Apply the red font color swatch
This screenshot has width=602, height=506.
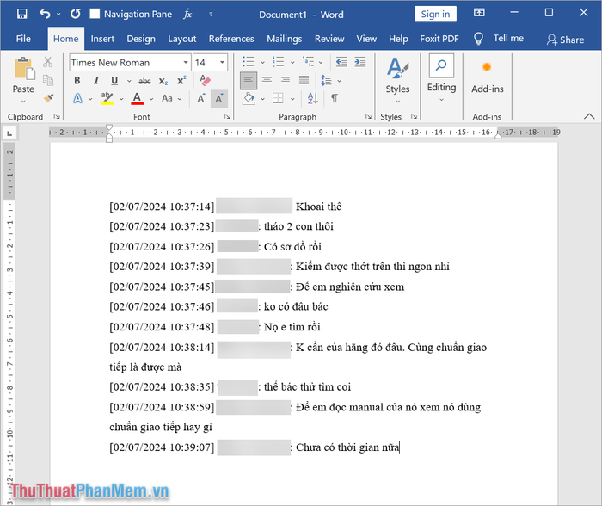137,98
